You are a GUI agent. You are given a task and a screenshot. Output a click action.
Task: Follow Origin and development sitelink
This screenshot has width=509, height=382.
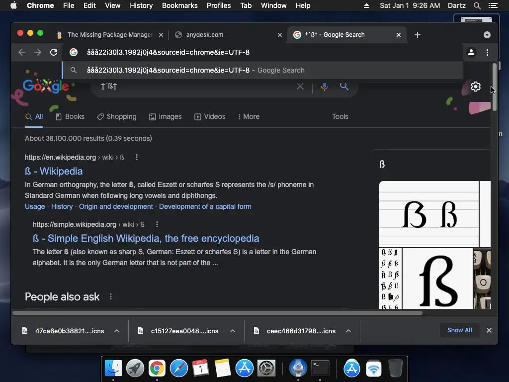click(x=116, y=206)
